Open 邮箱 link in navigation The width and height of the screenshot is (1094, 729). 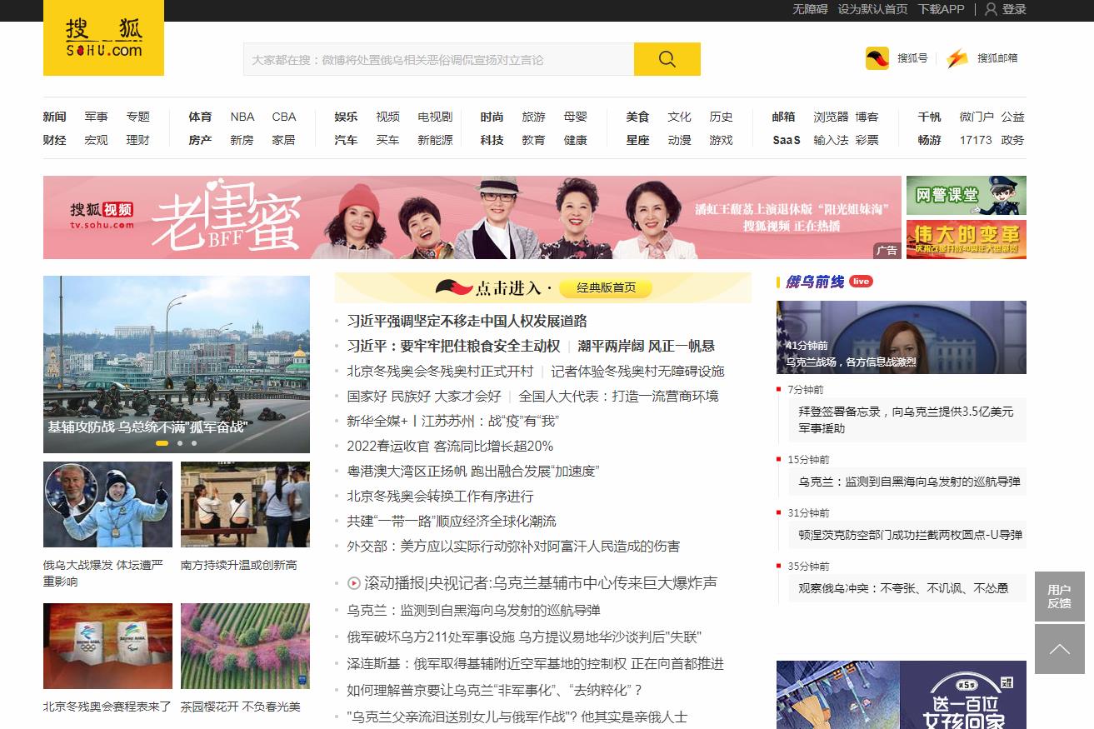[783, 117]
